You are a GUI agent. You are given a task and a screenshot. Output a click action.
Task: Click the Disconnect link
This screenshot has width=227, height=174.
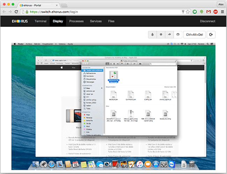(x=207, y=21)
